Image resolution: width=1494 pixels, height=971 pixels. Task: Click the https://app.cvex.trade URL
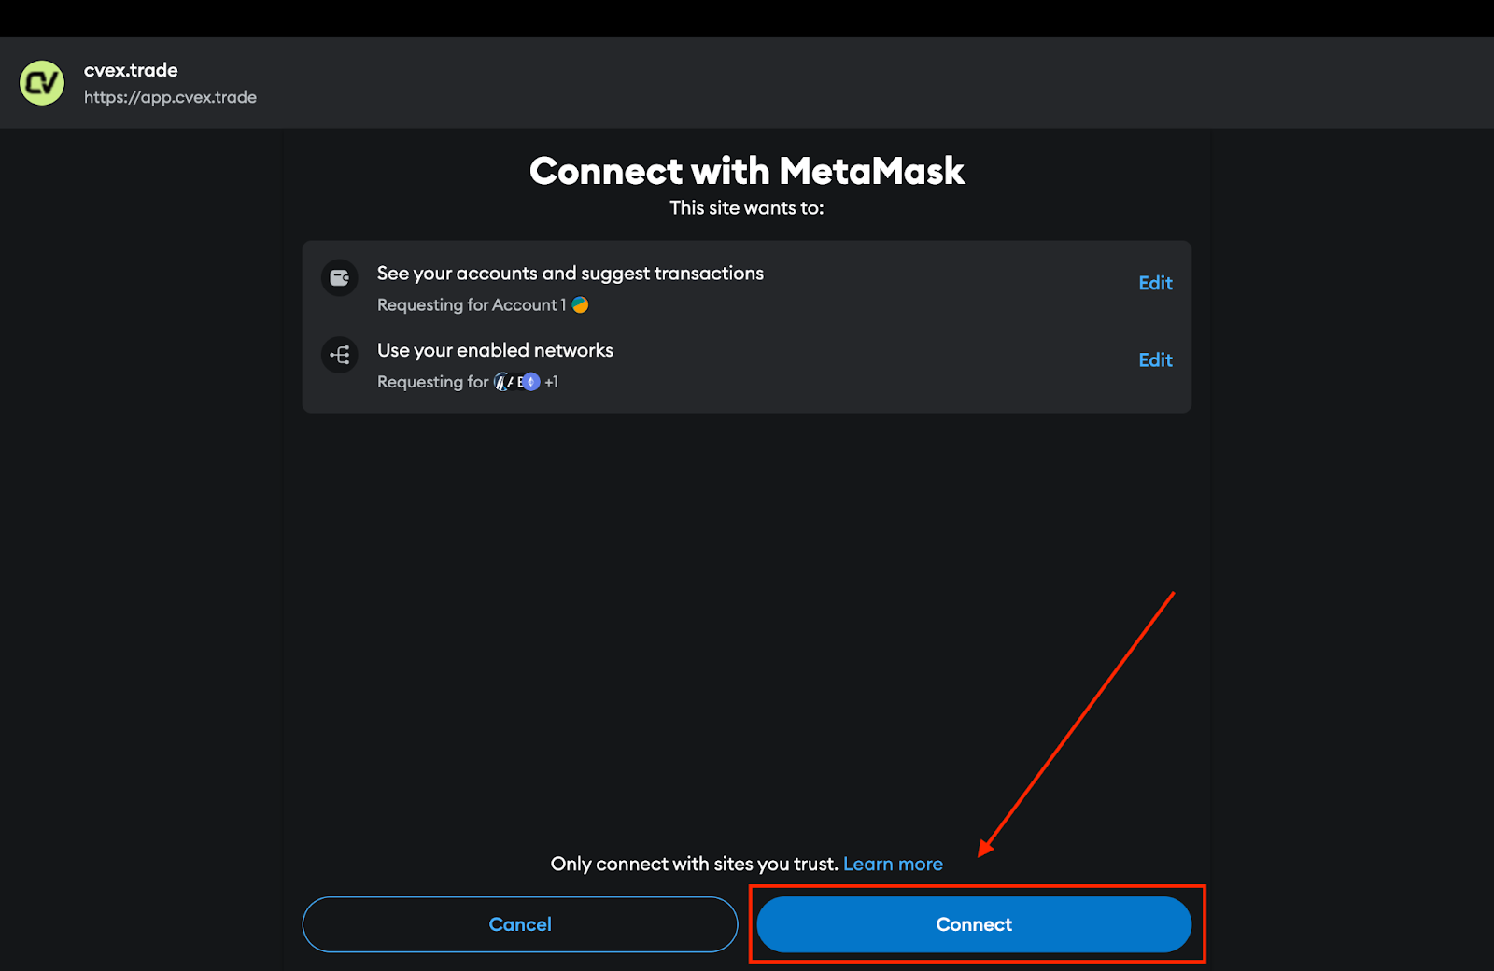click(170, 97)
